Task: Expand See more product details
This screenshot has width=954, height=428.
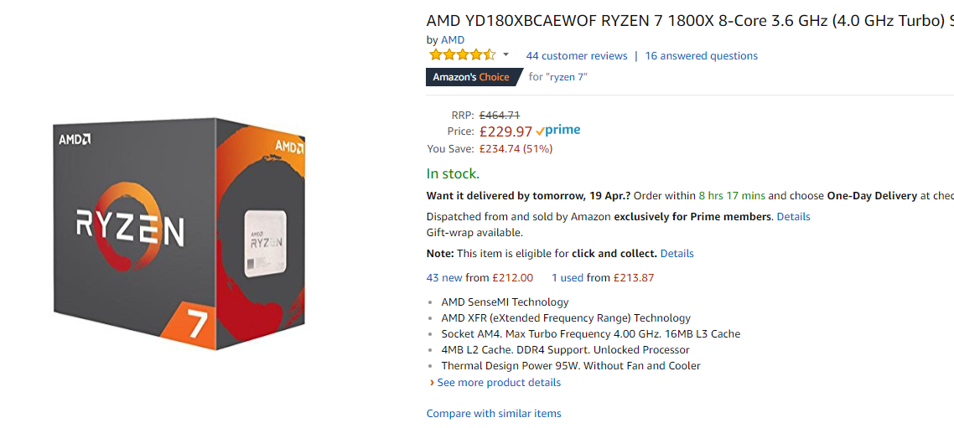Action: click(499, 383)
